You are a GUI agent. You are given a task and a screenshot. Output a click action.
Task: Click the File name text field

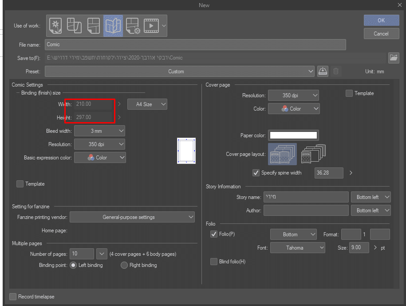coord(195,44)
